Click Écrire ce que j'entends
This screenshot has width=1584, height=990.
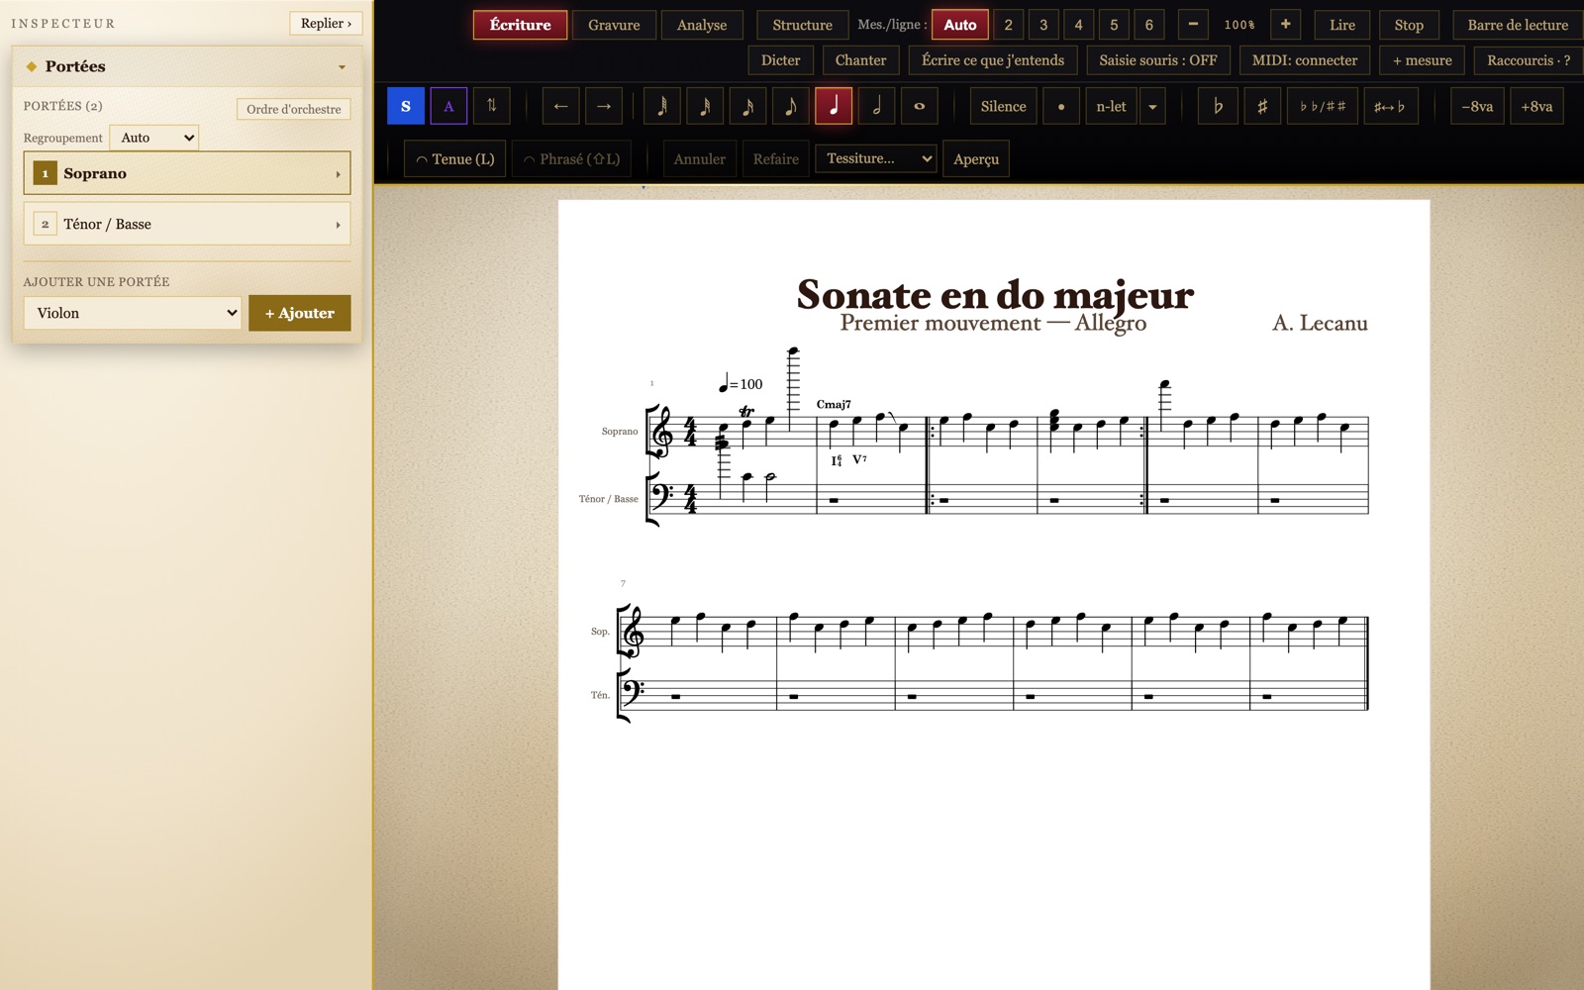point(993,60)
